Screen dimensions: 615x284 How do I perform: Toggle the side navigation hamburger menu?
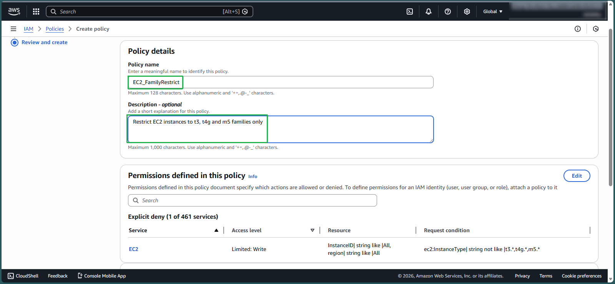pos(13,29)
